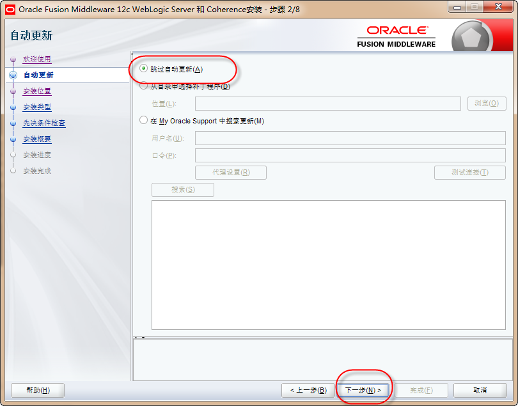Close the installer window
This screenshot has width=518, height=406.
click(x=499, y=6)
